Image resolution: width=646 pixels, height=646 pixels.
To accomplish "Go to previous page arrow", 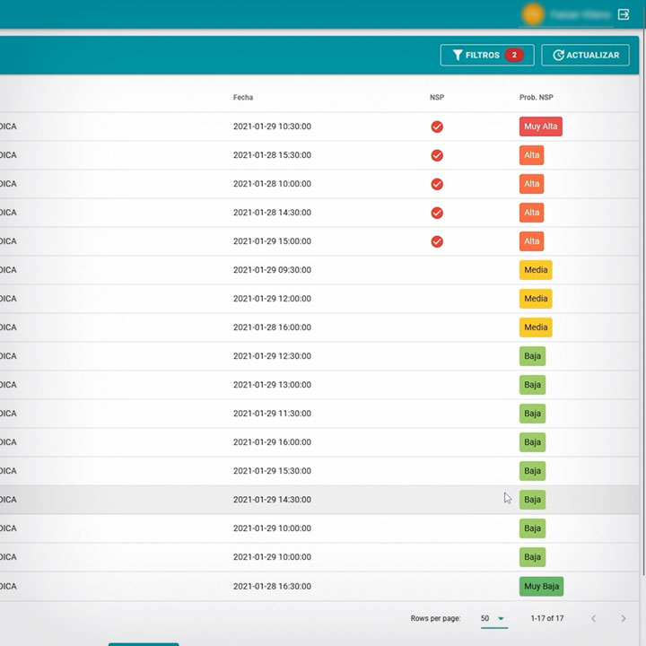I will pos(593,618).
